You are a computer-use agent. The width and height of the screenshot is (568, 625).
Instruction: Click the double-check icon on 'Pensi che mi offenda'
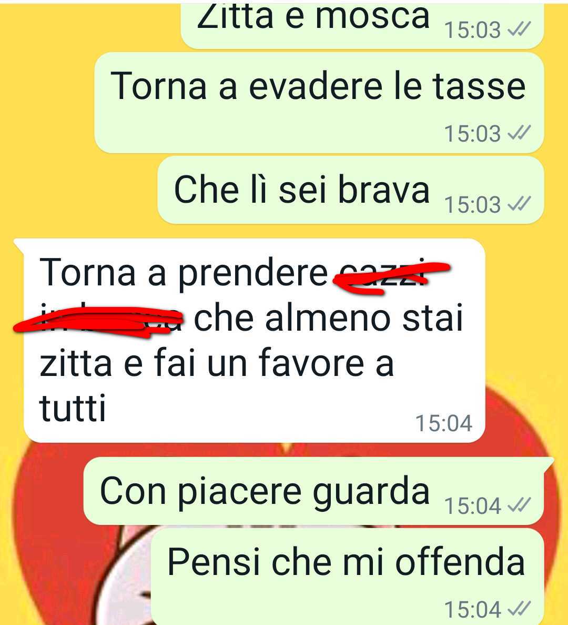520,609
